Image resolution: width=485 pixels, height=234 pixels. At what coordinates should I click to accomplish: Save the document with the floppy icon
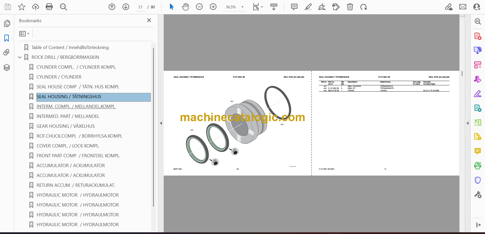(8, 7)
